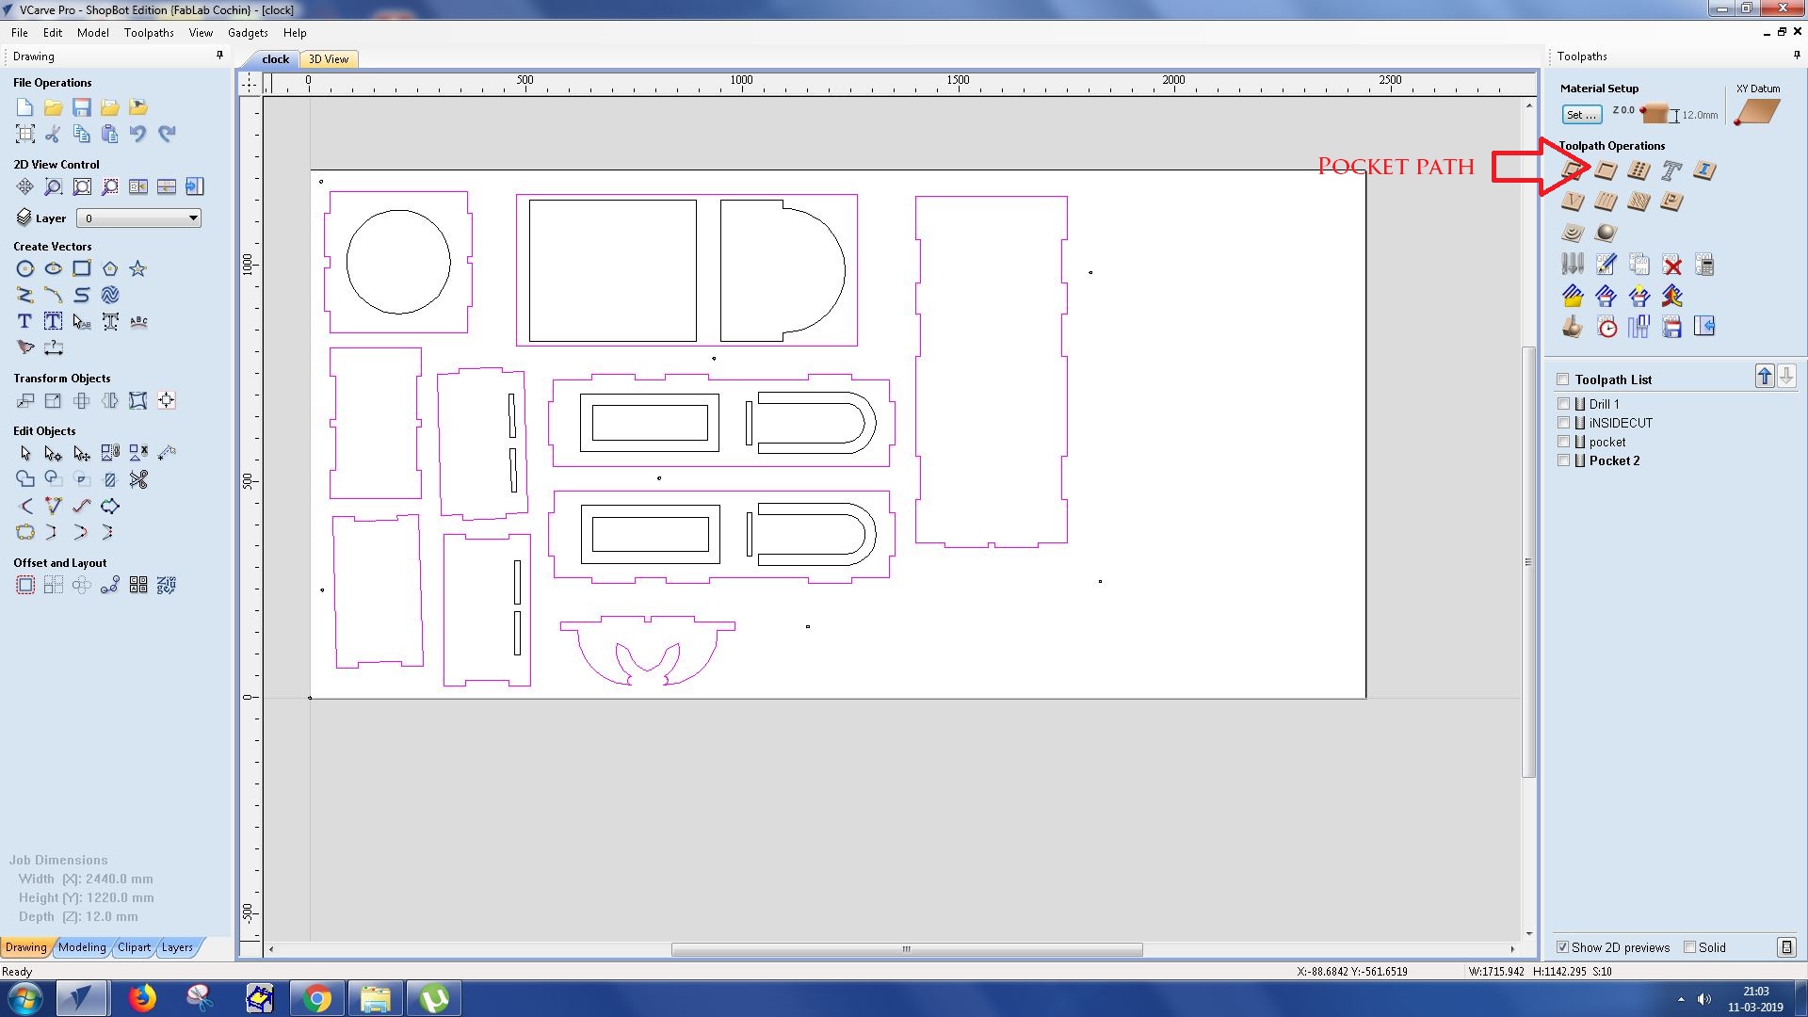Select the Draw Star vector tool
Viewport: 1808px width, 1017px height.
(138, 269)
